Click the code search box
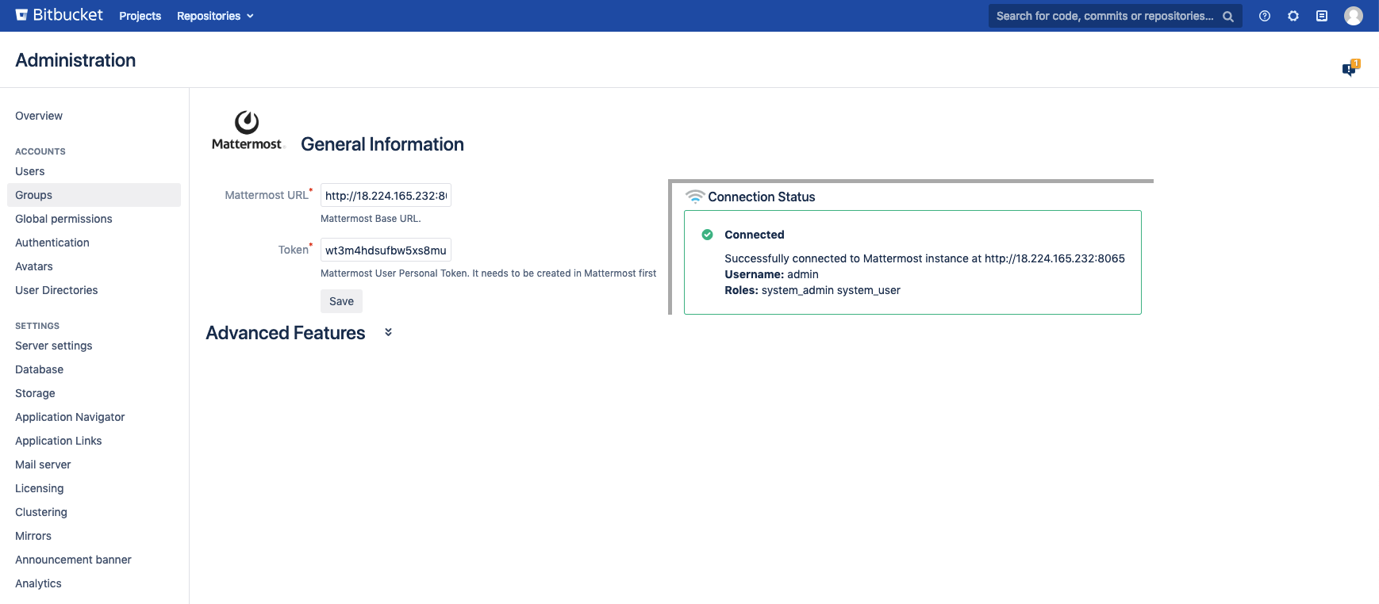Image resolution: width=1379 pixels, height=604 pixels. (x=1104, y=16)
